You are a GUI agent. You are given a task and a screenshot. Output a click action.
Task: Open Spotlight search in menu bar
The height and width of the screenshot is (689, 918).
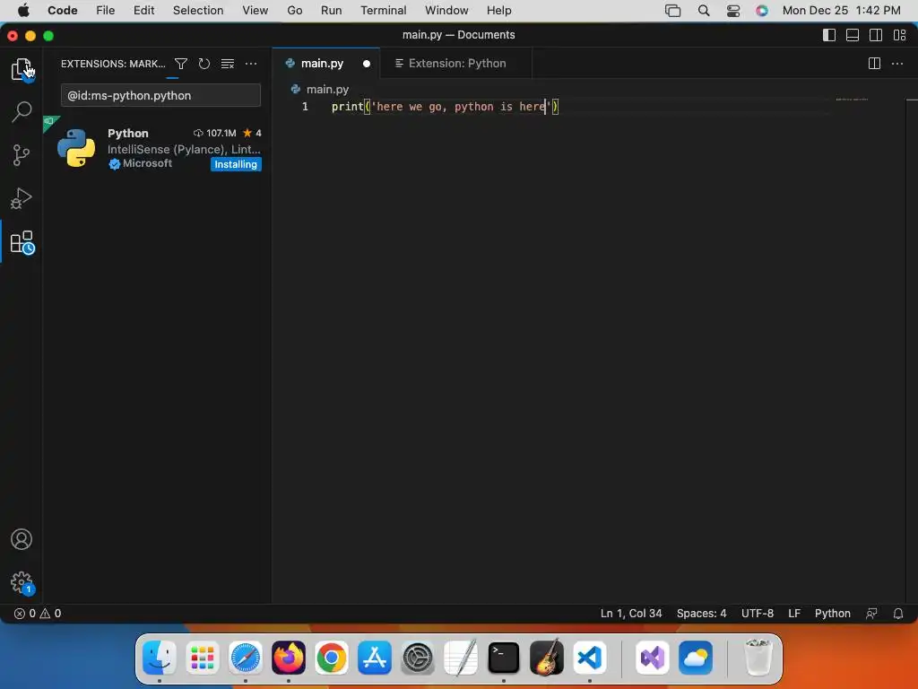point(704,11)
